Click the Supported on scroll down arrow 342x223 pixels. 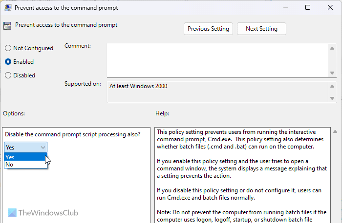tap(333, 98)
